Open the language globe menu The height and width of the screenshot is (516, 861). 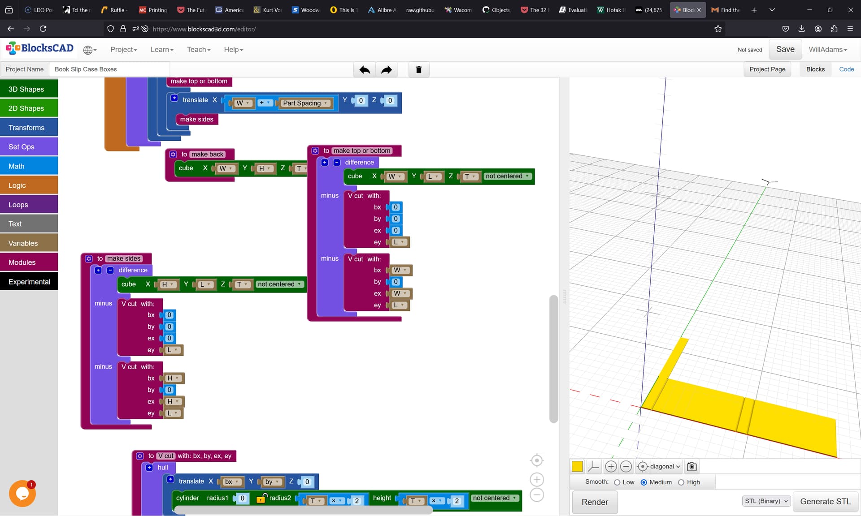click(x=90, y=50)
